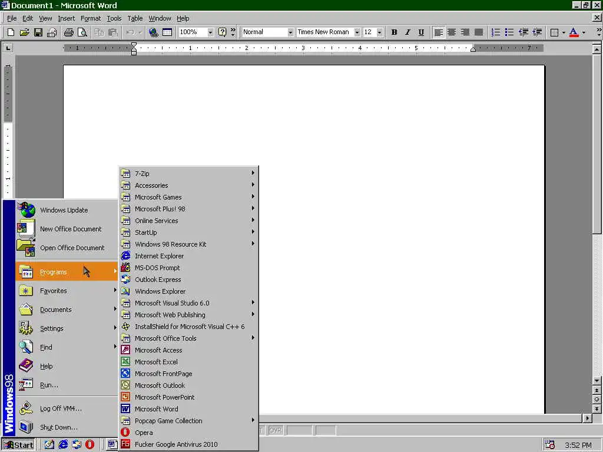Open the Normal style dropdown
The height and width of the screenshot is (452, 603).
click(290, 32)
